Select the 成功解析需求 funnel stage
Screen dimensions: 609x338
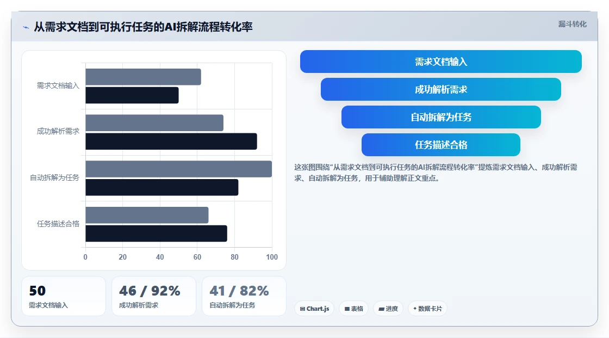coord(441,89)
